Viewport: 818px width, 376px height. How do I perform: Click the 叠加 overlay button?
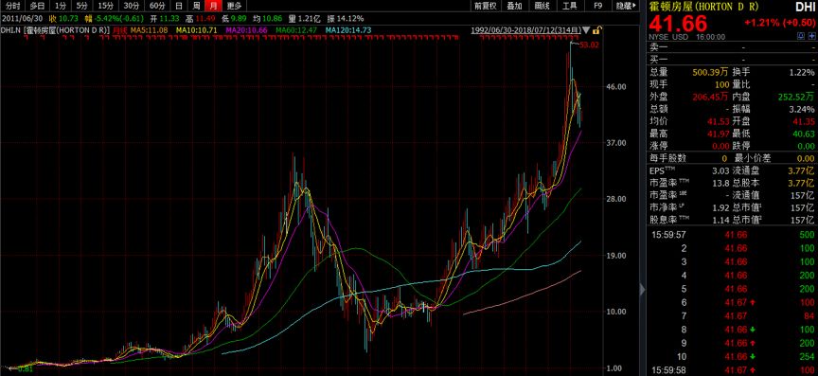[x=514, y=7]
